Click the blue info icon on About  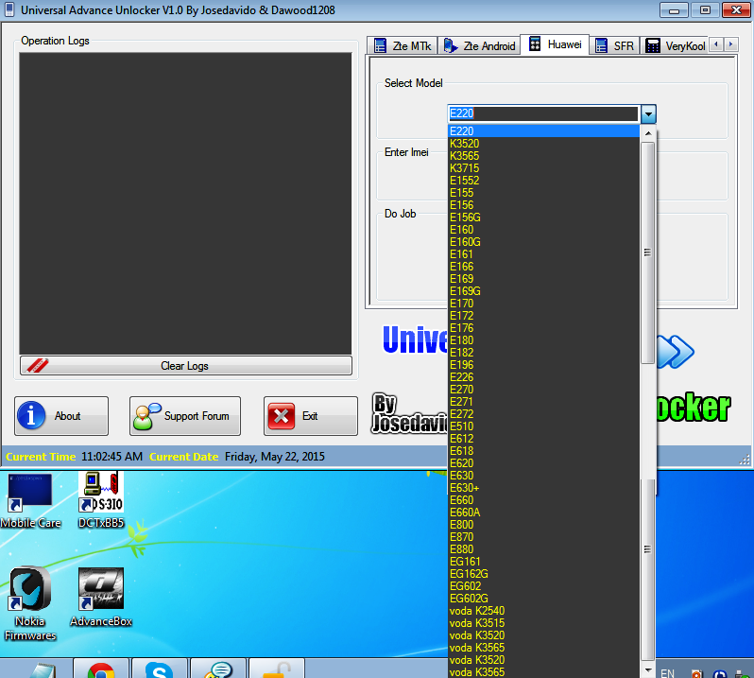coord(31,415)
